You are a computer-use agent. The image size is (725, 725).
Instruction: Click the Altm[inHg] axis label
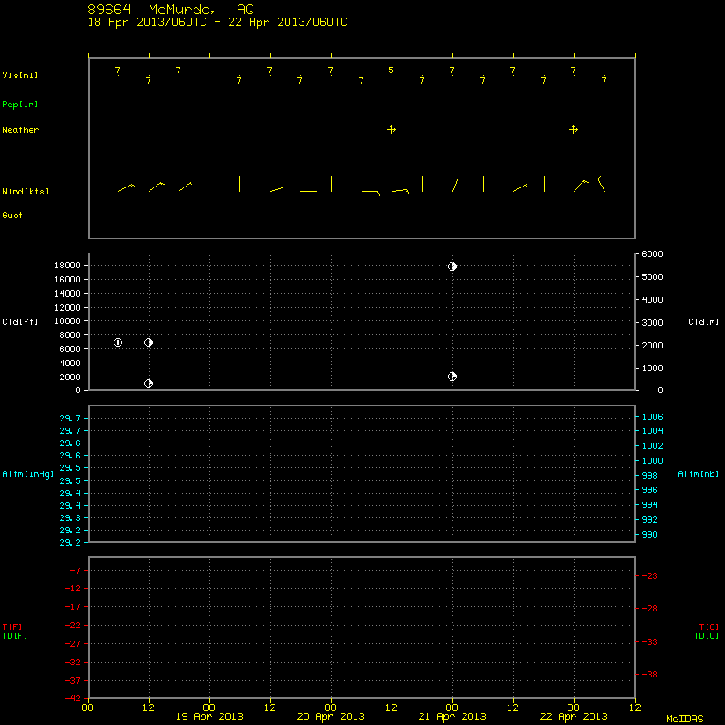(x=28, y=474)
